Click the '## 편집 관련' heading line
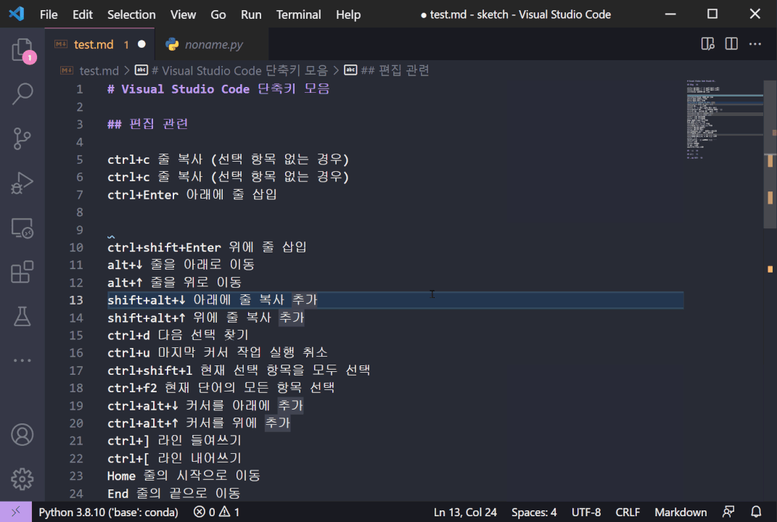 point(148,124)
